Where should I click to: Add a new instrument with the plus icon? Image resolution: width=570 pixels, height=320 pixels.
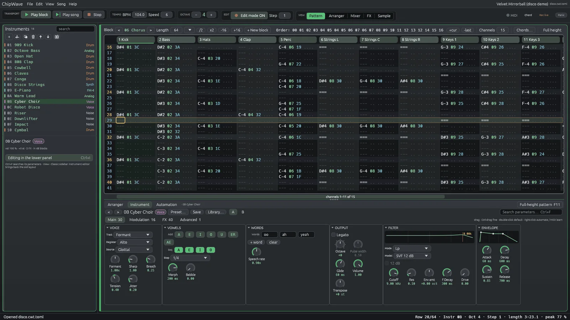coord(9,37)
